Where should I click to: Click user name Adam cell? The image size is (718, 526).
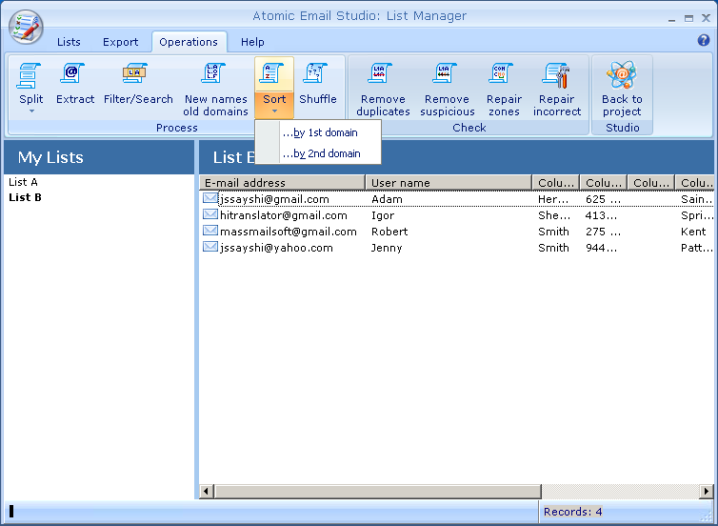[387, 199]
